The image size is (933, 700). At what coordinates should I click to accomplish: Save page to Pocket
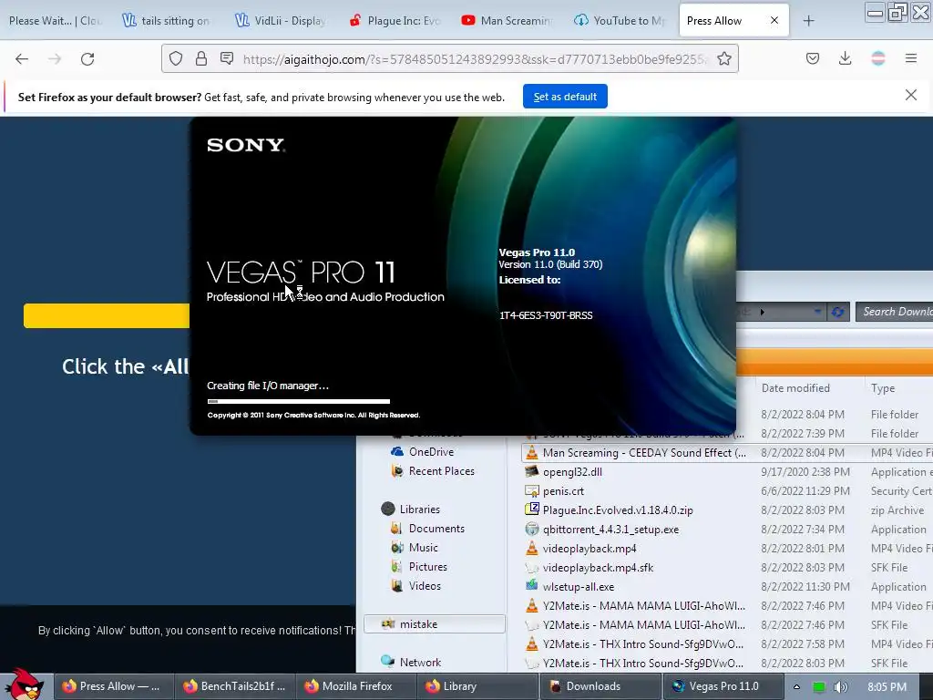click(813, 58)
